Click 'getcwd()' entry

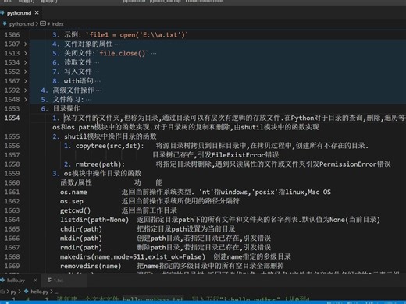point(75,210)
